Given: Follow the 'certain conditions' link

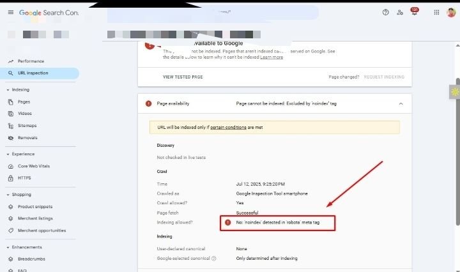Looking at the screenshot, I should tap(228, 127).
